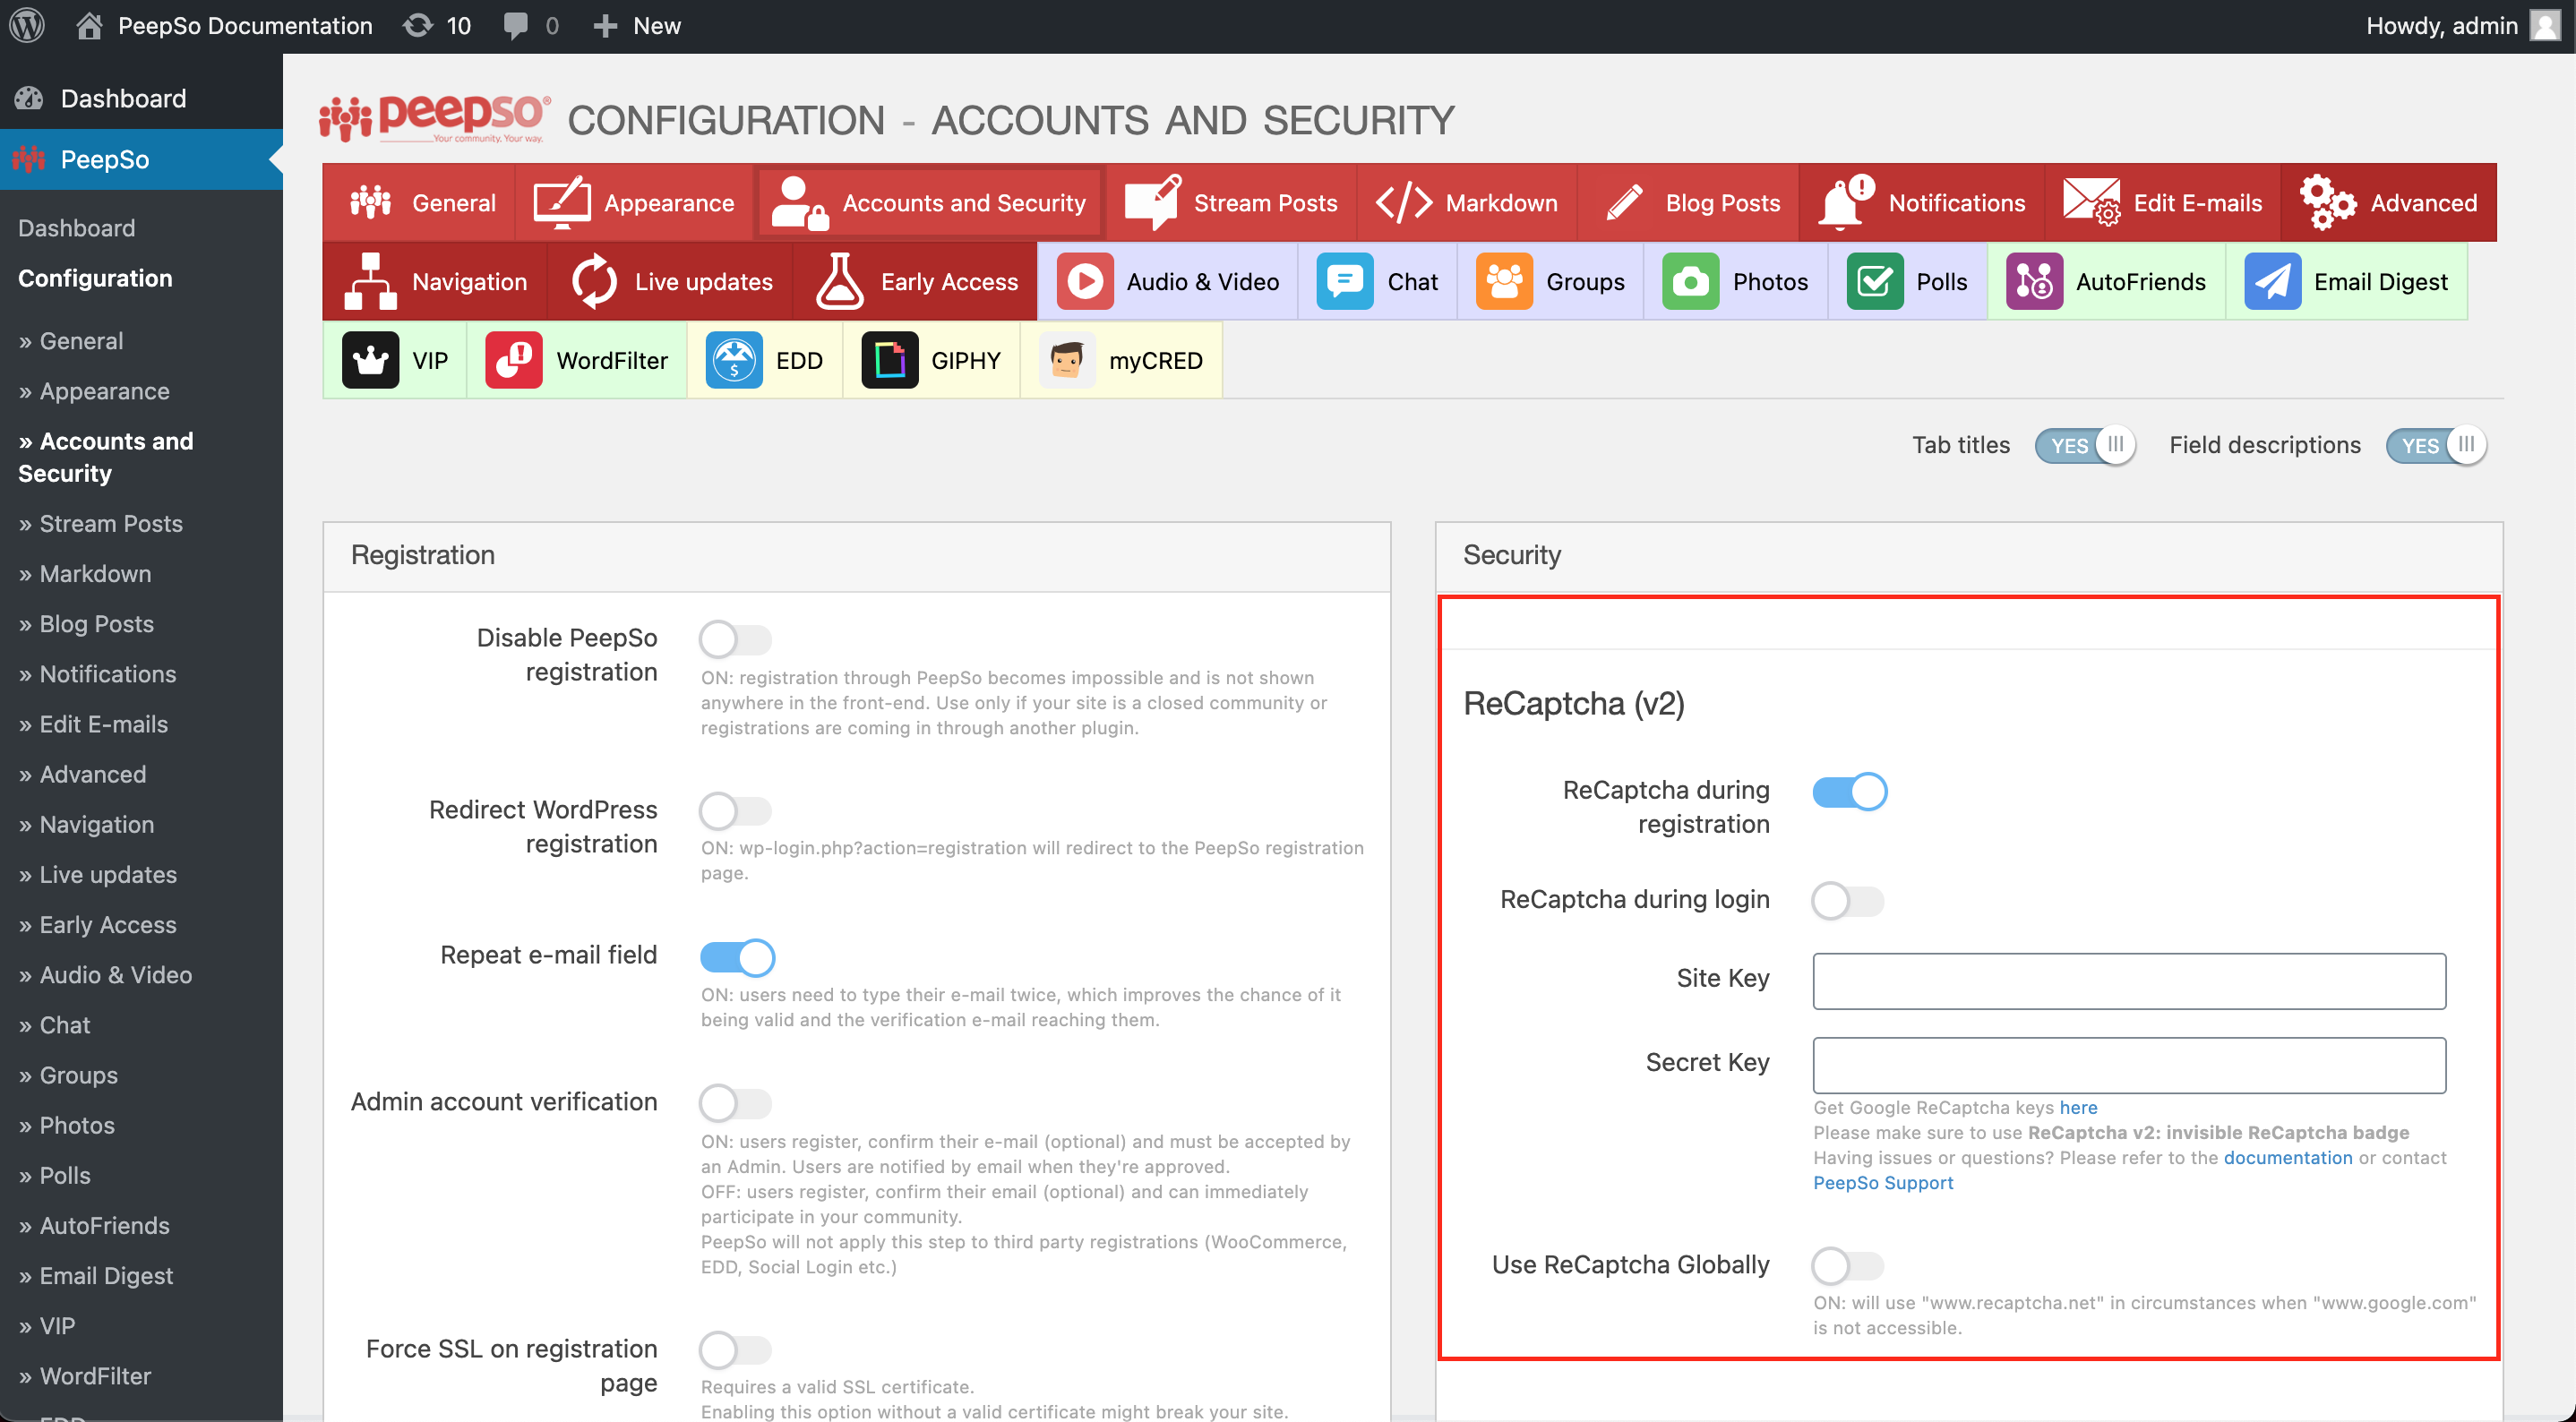Click the WordPress logo icon
This screenshot has height=1422, width=2576.
point(27,25)
